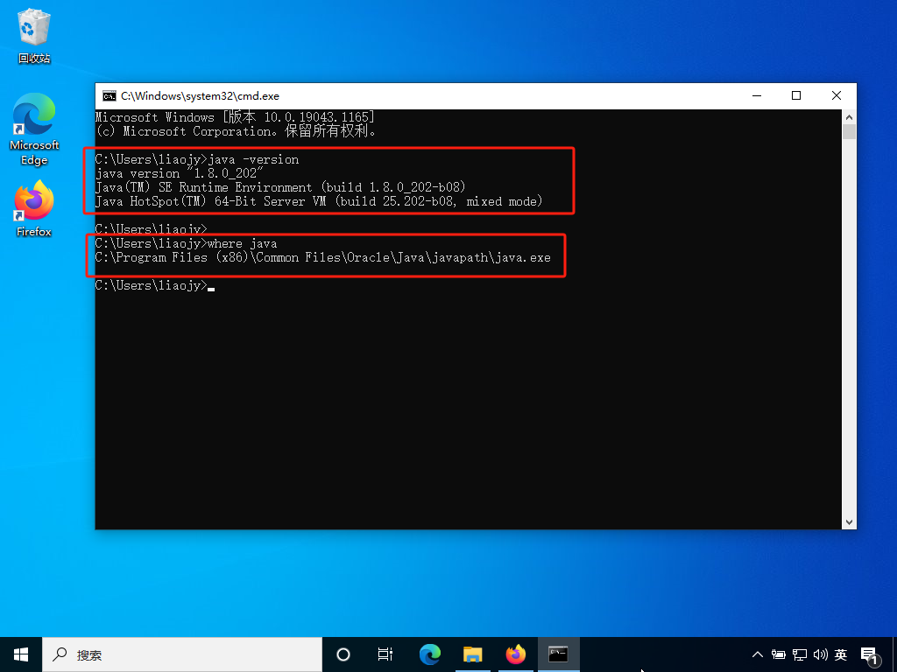Click the 'java -version' command text

tap(253, 159)
